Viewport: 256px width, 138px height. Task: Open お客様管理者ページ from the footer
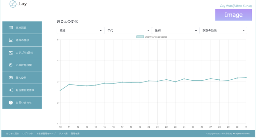coord(46,134)
